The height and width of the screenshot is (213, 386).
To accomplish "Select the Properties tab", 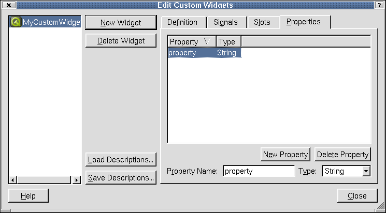I will tap(304, 22).
